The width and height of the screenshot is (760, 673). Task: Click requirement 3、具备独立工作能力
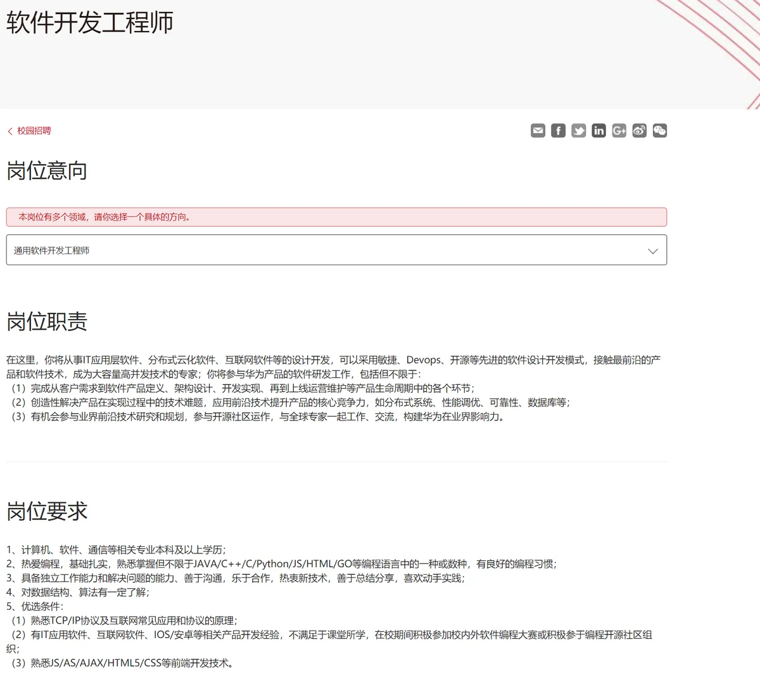point(236,578)
